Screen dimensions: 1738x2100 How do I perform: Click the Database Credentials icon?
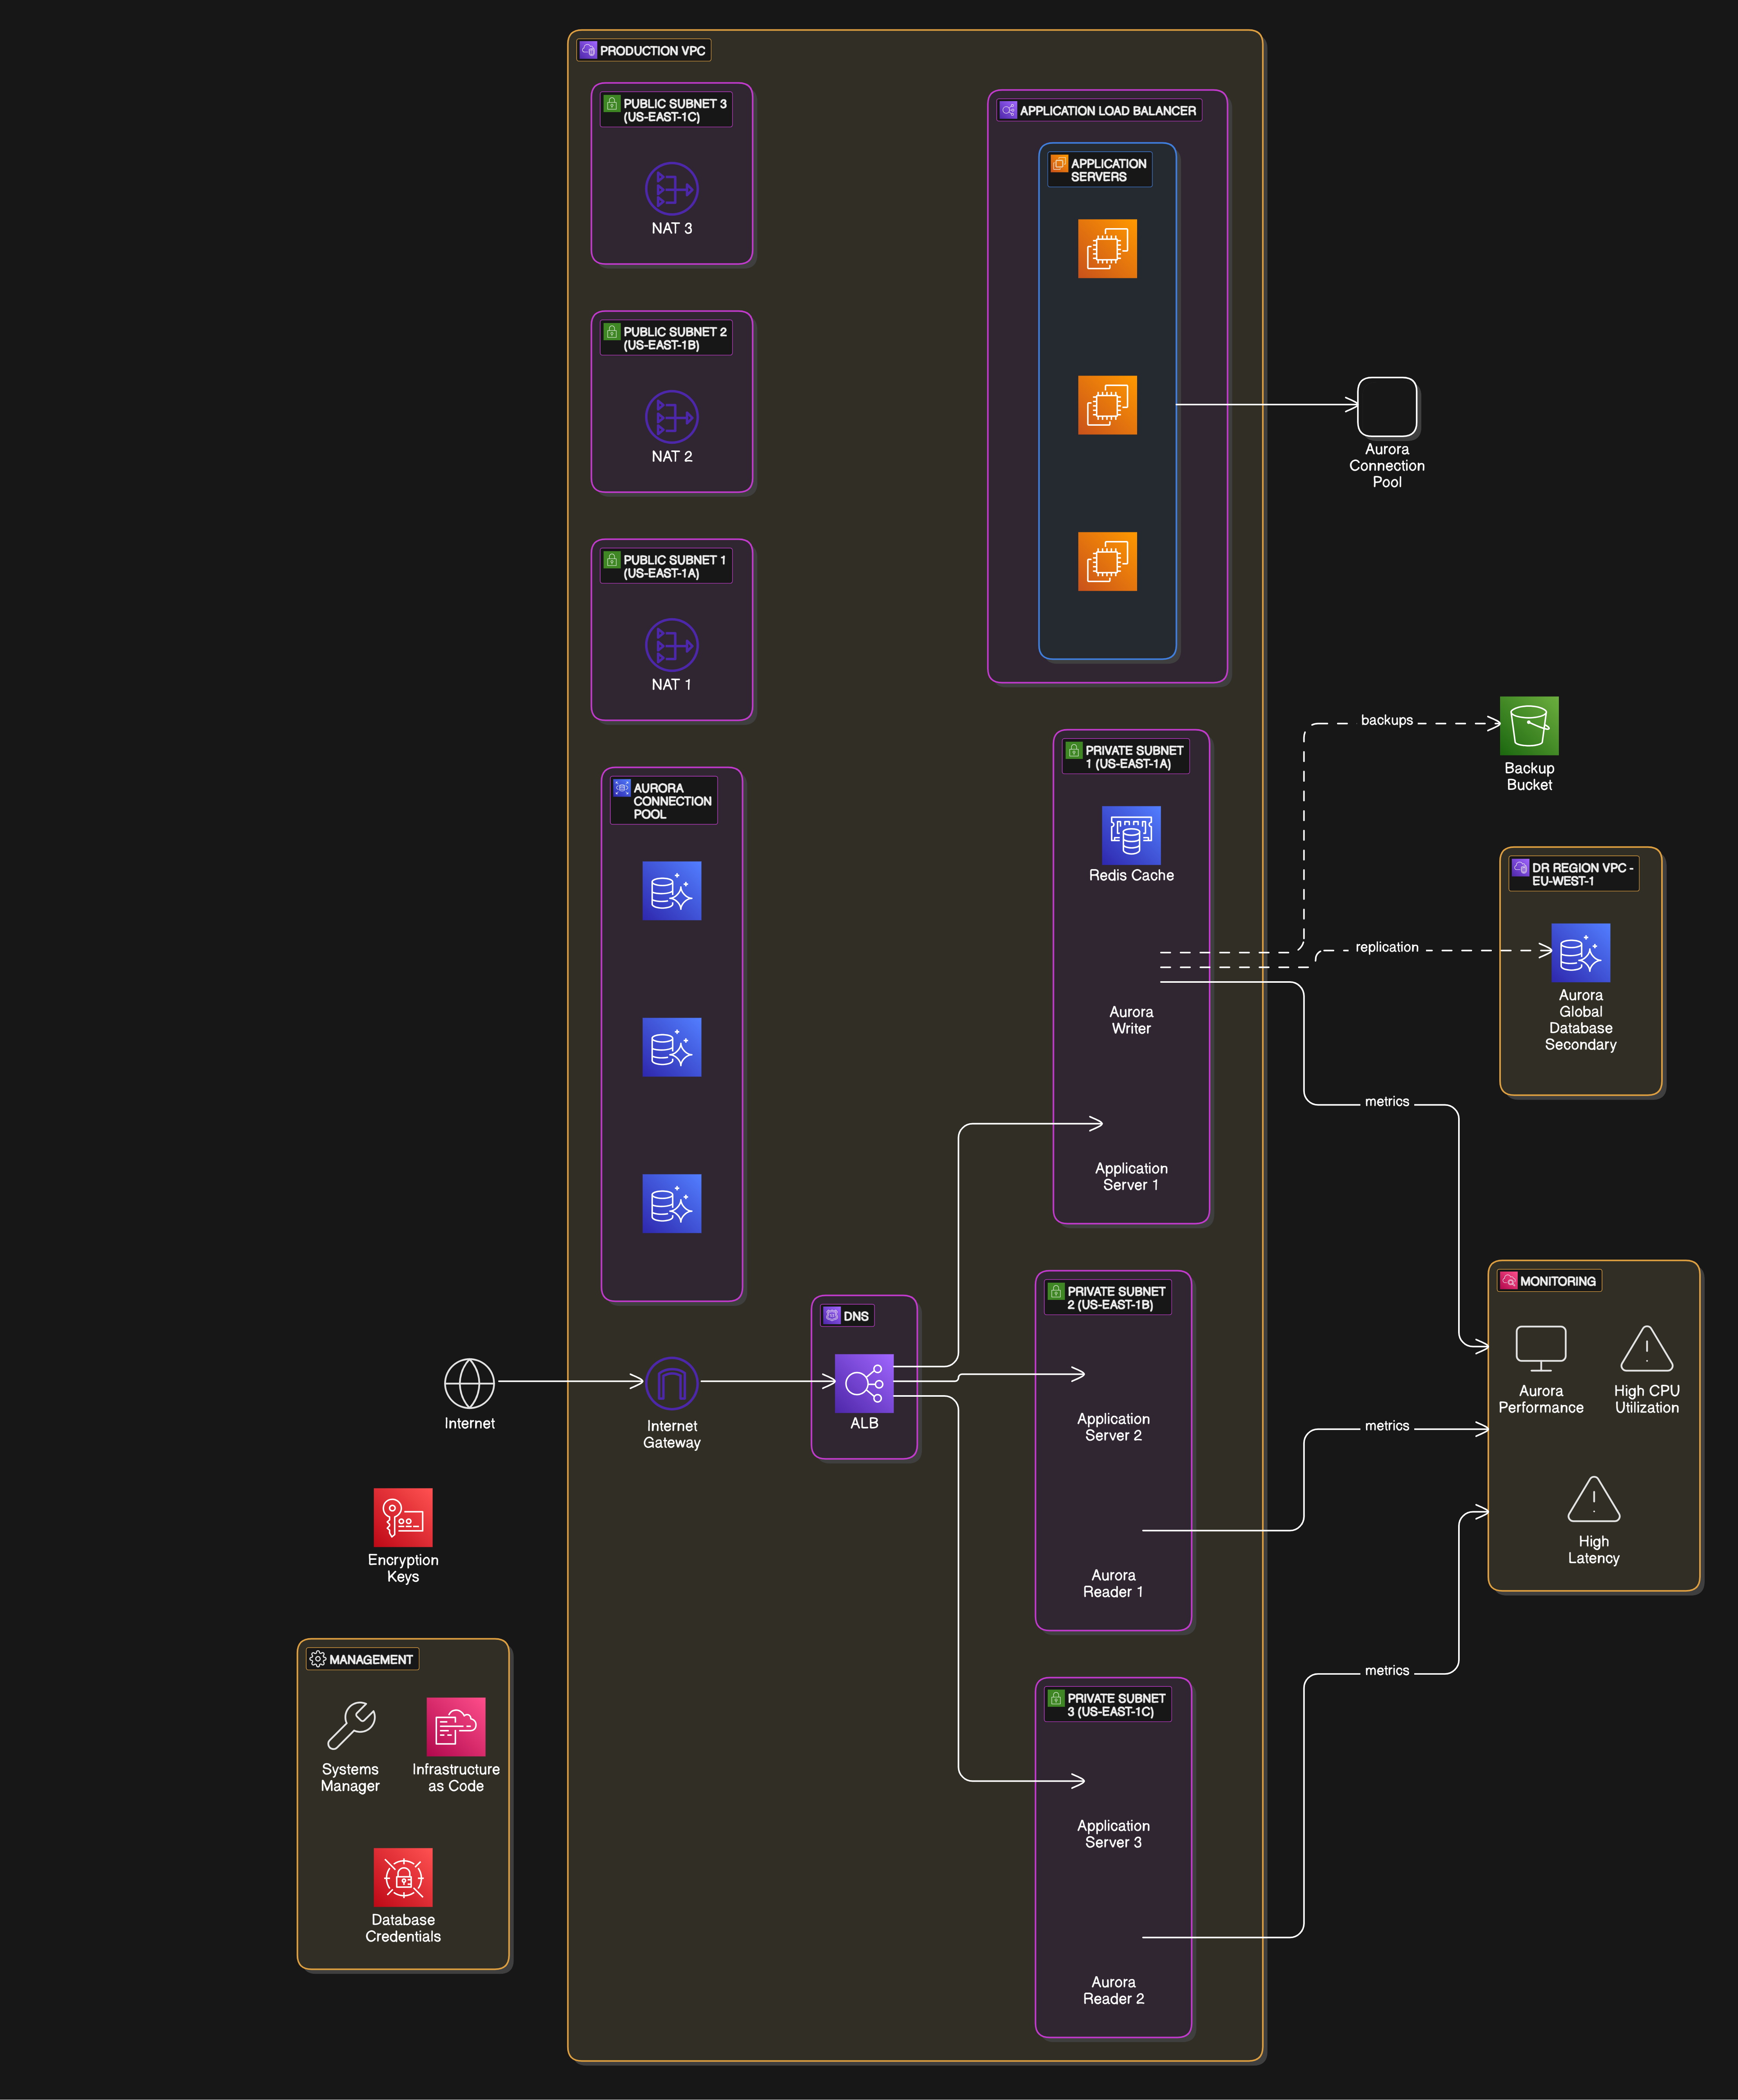(403, 1877)
